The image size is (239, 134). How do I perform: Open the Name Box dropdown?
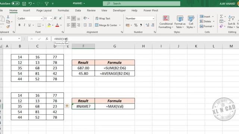tap(19, 39)
